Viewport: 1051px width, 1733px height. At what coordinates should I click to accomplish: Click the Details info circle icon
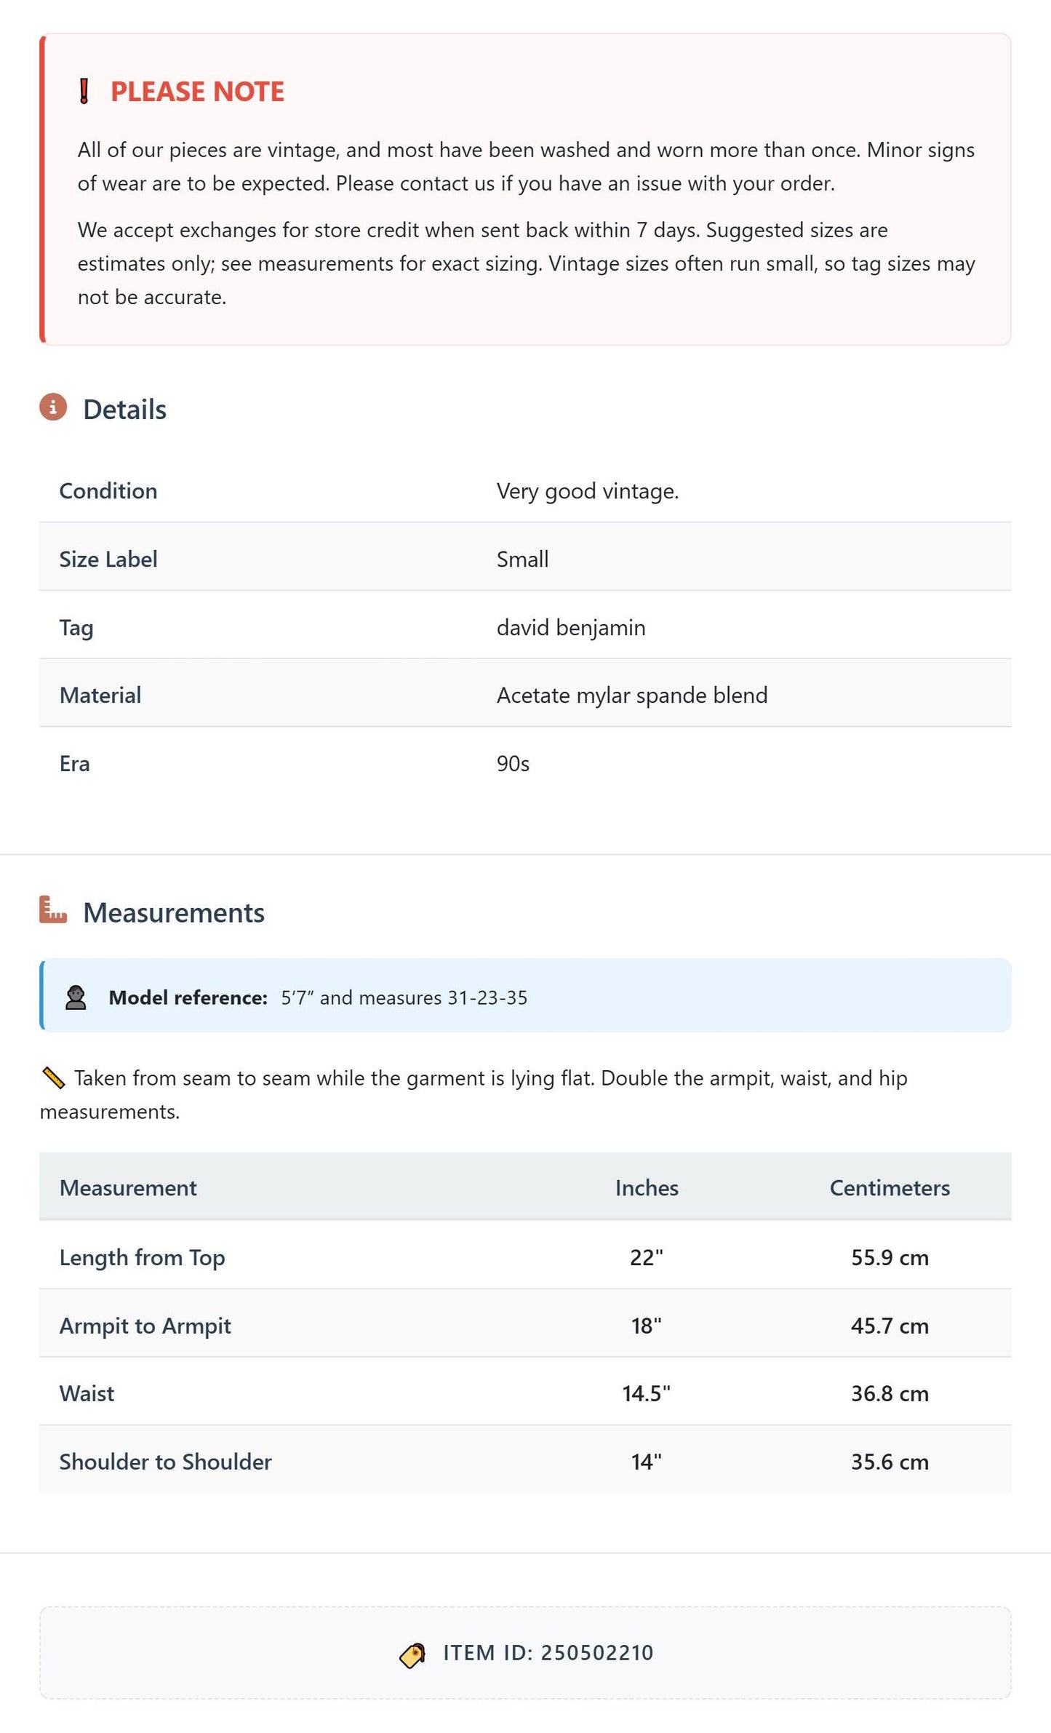[53, 407]
